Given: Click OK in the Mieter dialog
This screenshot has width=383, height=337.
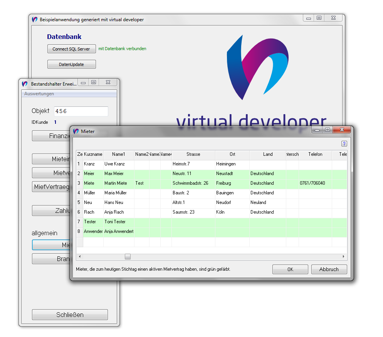Looking at the screenshot, I should coord(290,269).
